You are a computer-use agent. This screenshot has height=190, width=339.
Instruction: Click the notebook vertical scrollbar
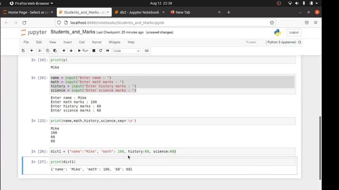pyautogui.click(x=320, y=148)
